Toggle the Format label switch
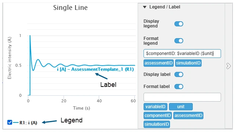This screenshot has width=235, height=132. click(179, 87)
